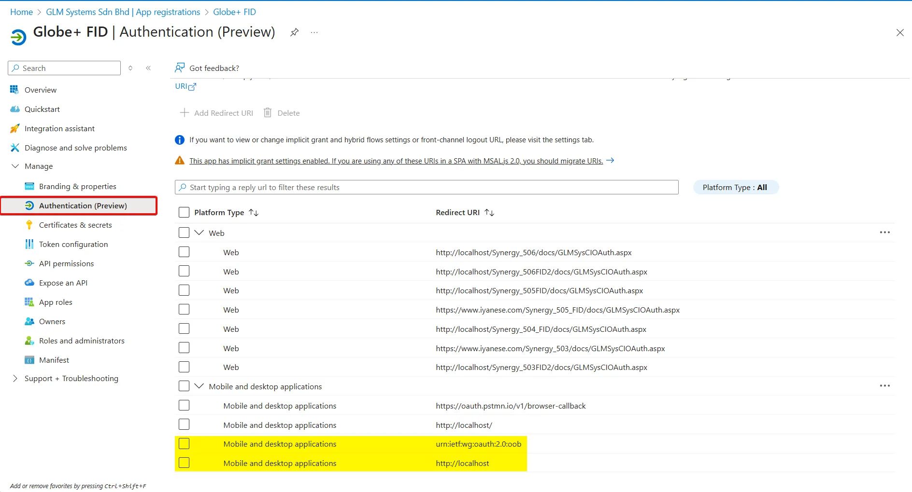Viewport: 912px width, 492px height.
Task: Pin the Globe+ FID blade
Action: click(x=294, y=32)
